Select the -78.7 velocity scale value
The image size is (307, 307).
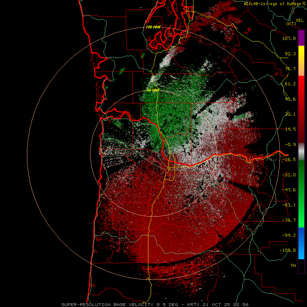point(289,220)
